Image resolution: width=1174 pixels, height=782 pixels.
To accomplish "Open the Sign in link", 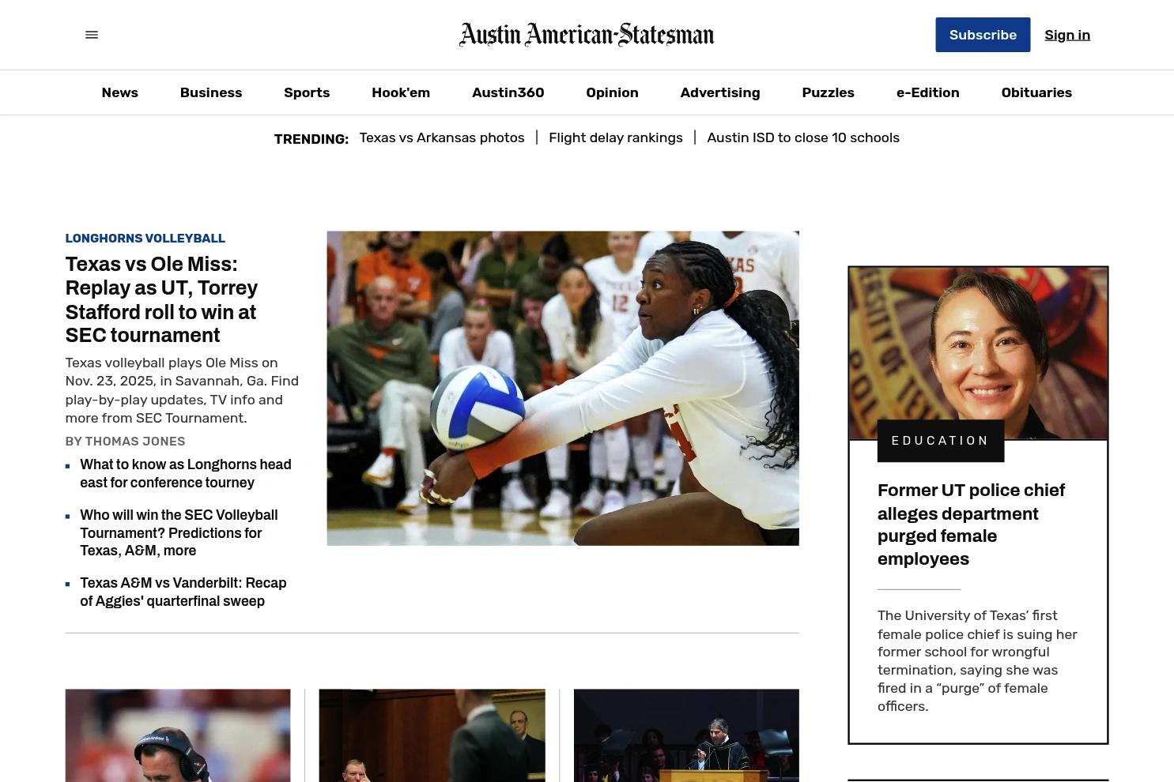I will click(1067, 35).
